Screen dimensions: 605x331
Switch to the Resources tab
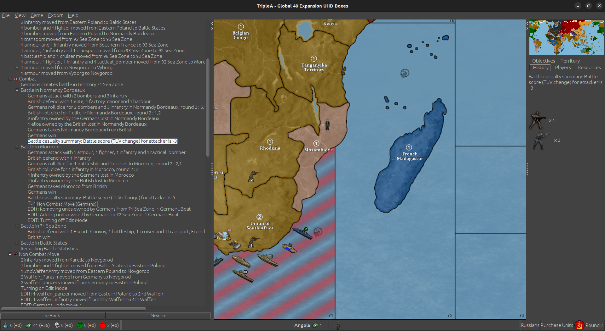pos(589,68)
